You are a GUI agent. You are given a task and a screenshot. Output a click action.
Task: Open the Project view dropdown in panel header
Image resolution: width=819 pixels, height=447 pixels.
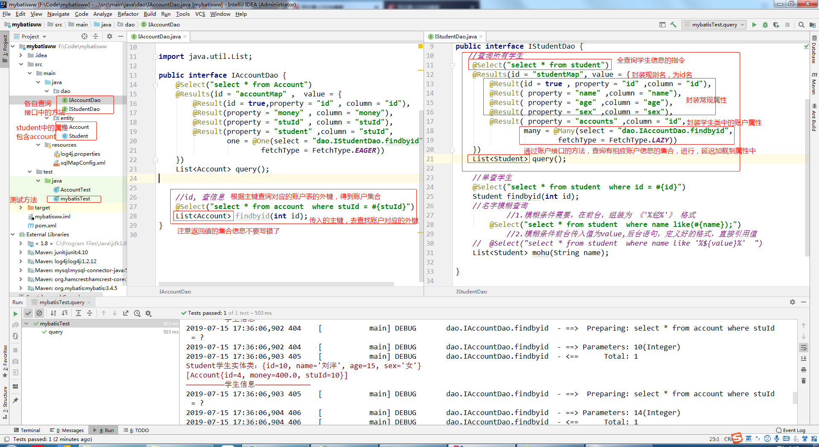tap(30, 37)
